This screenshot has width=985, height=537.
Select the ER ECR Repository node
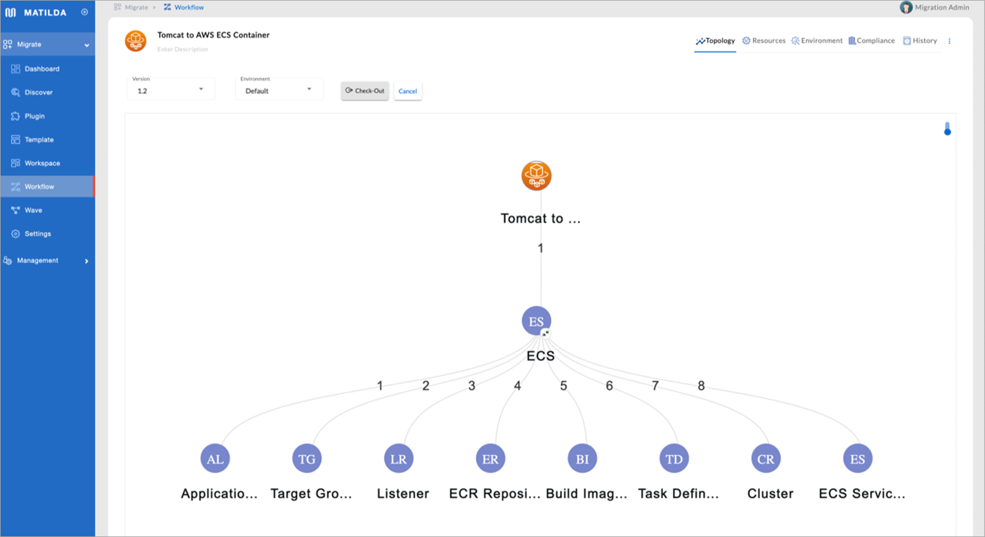pyautogui.click(x=490, y=459)
